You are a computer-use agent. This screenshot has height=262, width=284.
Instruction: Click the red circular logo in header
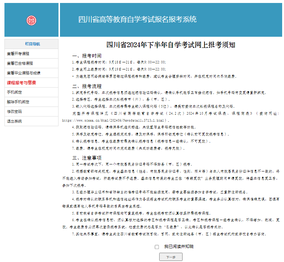click(31, 20)
